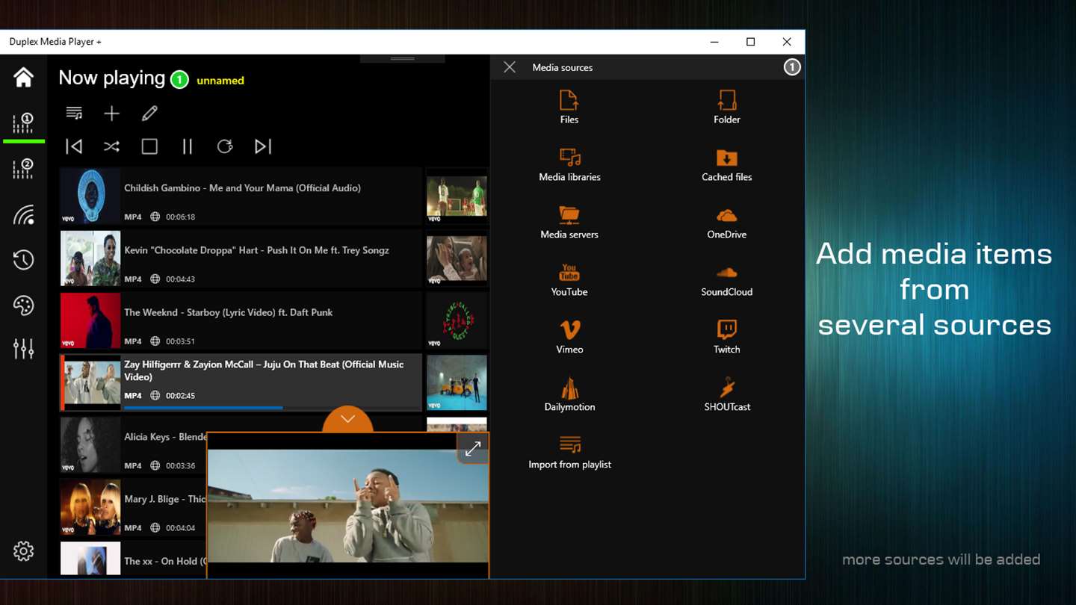
Task: Click Import from playlist
Action: click(569, 453)
